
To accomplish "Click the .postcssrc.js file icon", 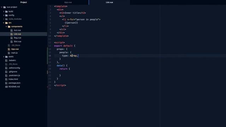I will point(6,75).
